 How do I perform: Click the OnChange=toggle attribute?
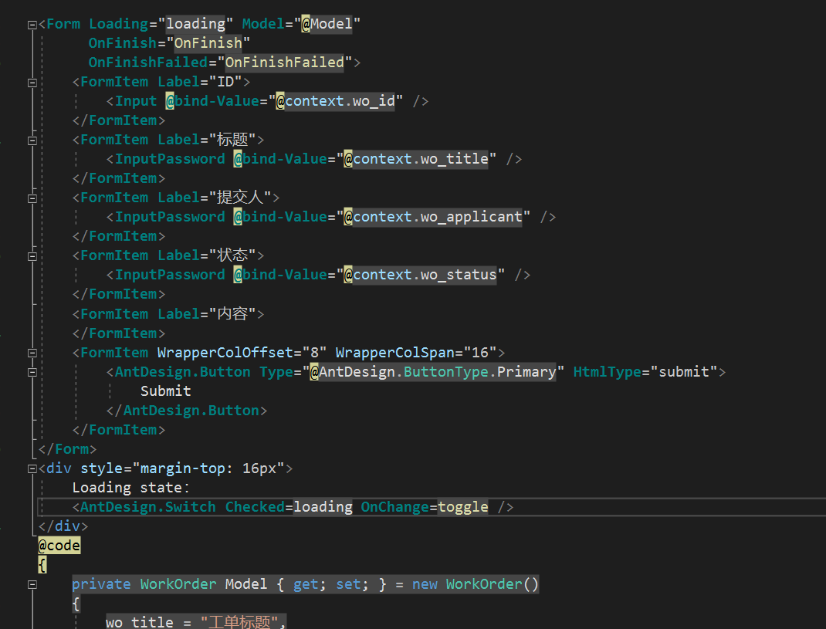pos(424,507)
